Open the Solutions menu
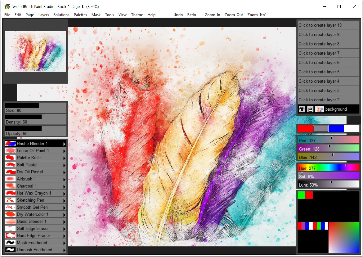This screenshot has width=363, height=257. click(x=61, y=15)
